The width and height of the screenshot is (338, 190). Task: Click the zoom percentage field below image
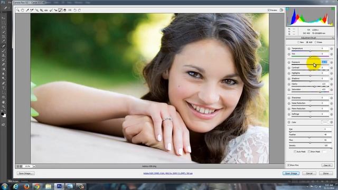[x=27, y=166]
